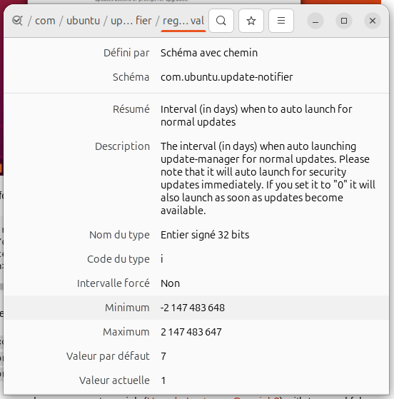Select the Valeur actuelle value 1
The height and width of the screenshot is (399, 394).
click(x=163, y=380)
